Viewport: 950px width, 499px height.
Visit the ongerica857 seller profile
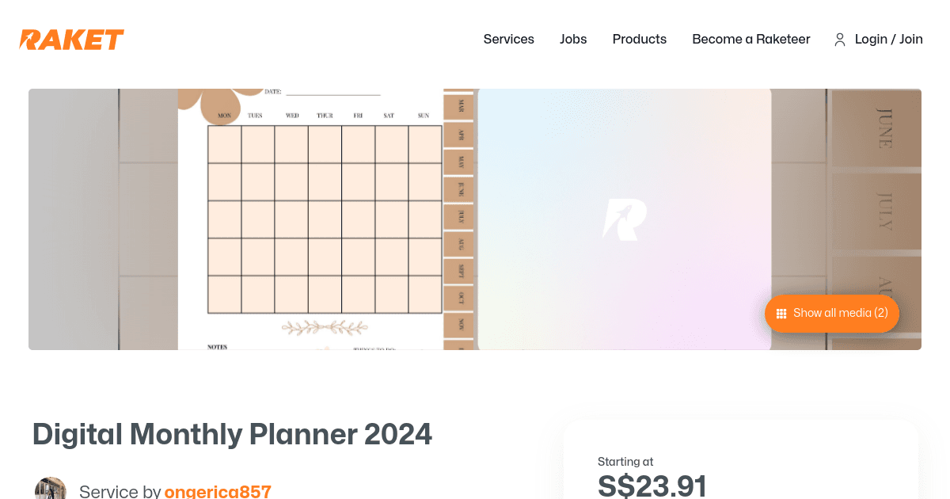218,491
